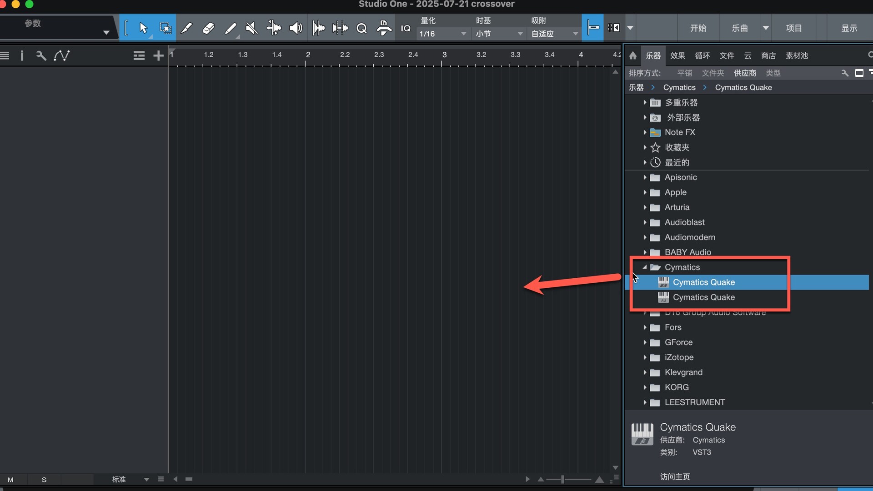This screenshot has height=491, width=873.
Task: Click the global M mute button
Action: click(x=10, y=480)
